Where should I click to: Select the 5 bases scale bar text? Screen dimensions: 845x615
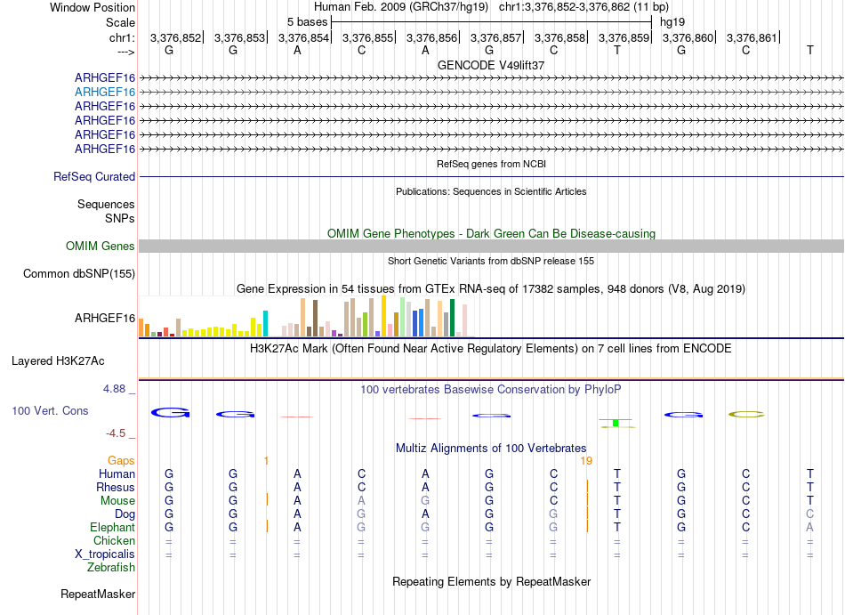point(307,22)
